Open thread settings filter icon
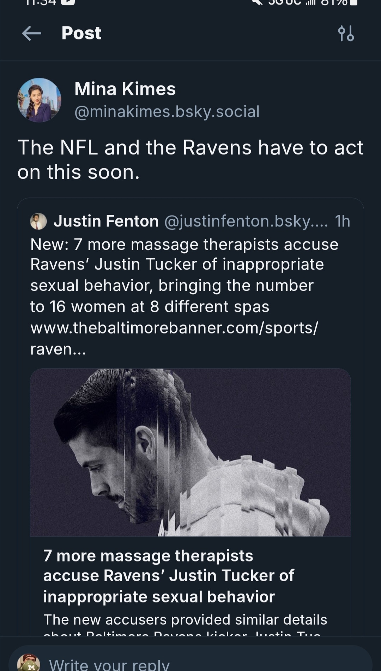Image resolution: width=381 pixels, height=671 pixels. tap(346, 34)
